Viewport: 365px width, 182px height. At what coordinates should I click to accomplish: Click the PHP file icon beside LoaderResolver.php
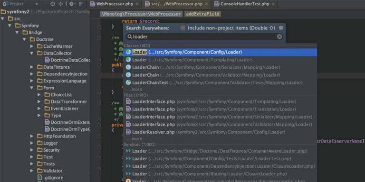128,132
